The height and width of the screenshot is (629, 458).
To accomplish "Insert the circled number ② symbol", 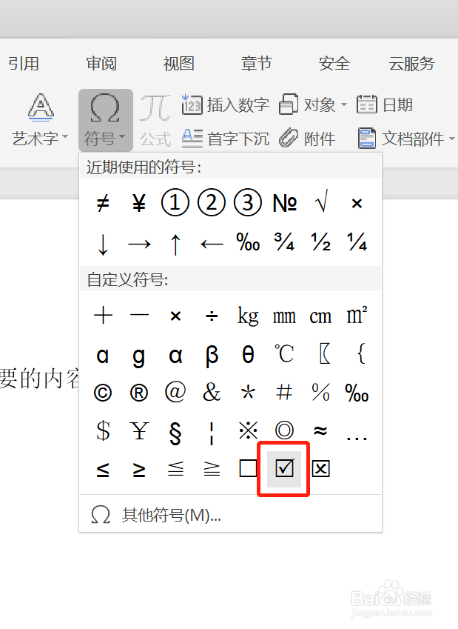I will 212,202.
